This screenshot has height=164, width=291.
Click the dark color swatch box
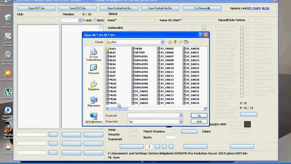coord(247,124)
